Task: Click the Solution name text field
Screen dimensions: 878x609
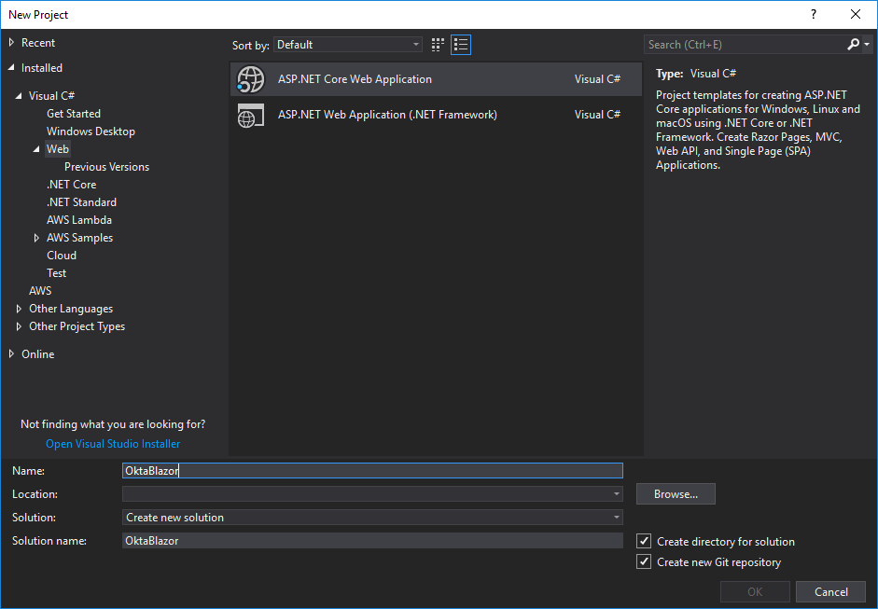Action: [373, 541]
